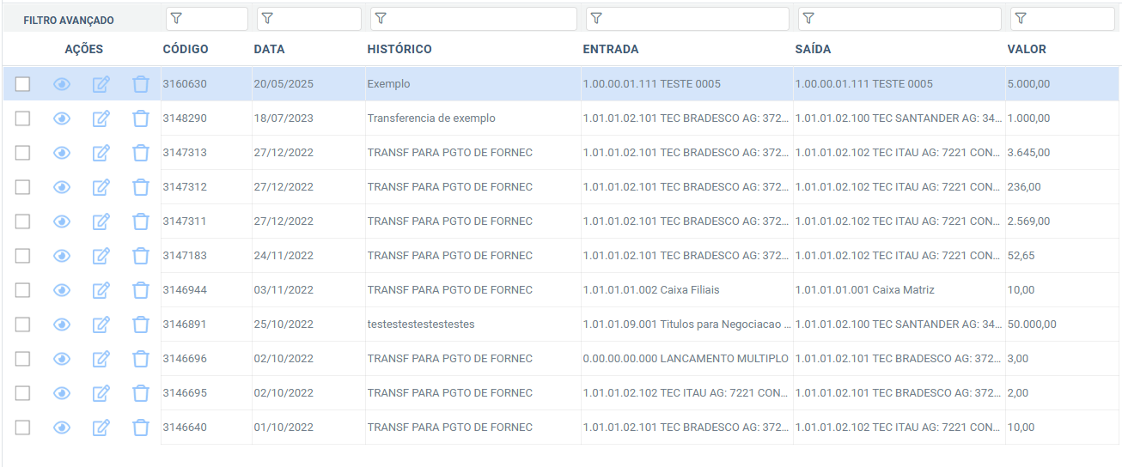Sort by the HISTÓRICO column header

tap(399, 49)
